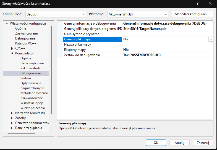
Task: Click the Menedżer konfiguracji button
Action: [192, 14]
